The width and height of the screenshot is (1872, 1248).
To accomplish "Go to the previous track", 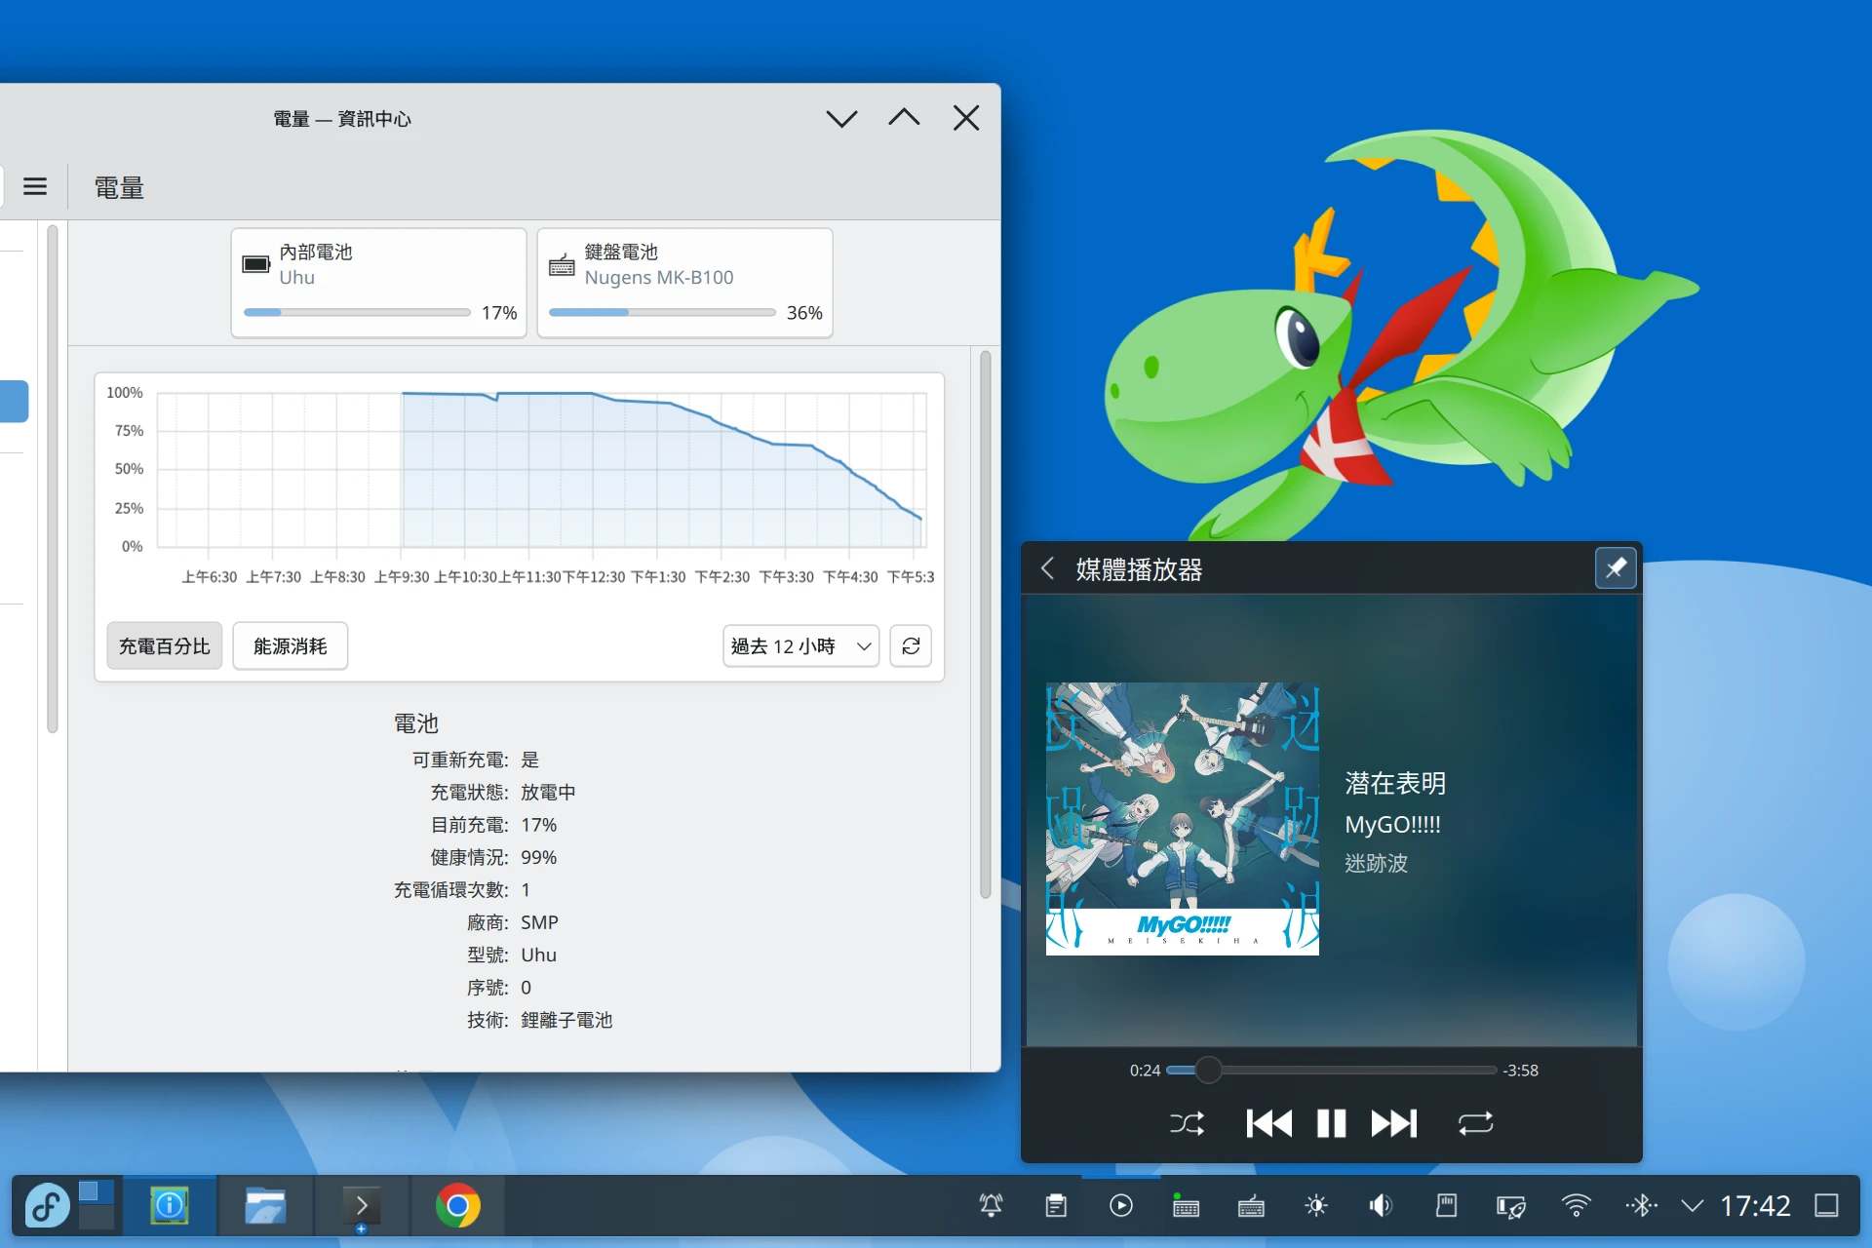I will pyautogui.click(x=1268, y=1123).
